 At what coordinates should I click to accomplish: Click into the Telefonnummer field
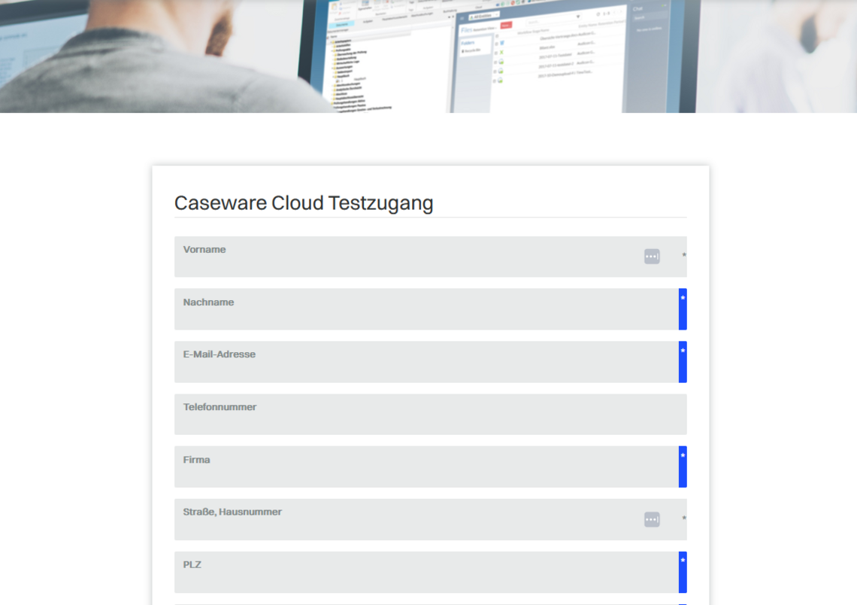click(x=430, y=414)
